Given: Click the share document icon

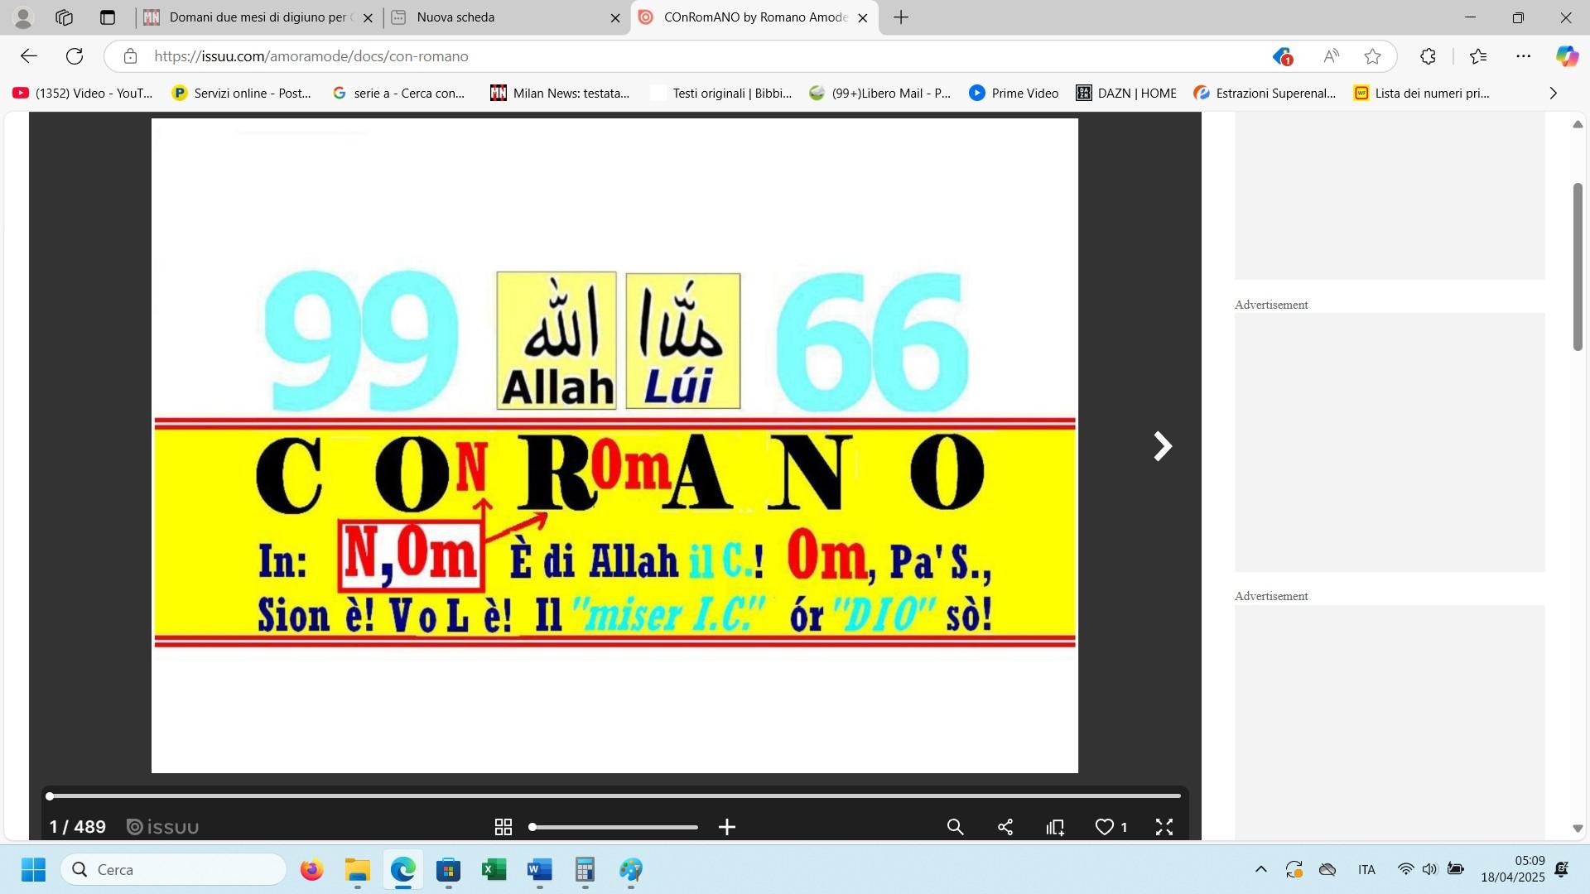Looking at the screenshot, I should [x=1005, y=827].
